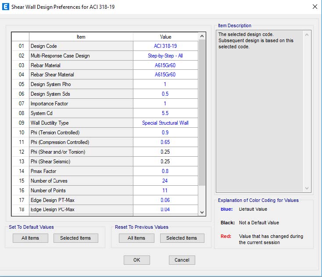Viewport: 322px width, 277px height.
Task: Select the Edge Design PC-Max label
Action: pos(81,209)
